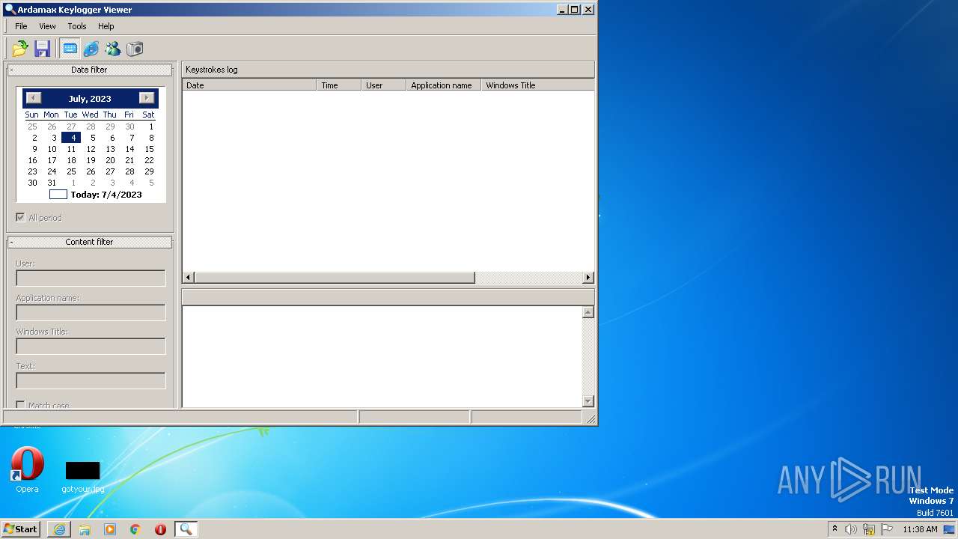Go to previous month in calendar
This screenshot has width=958, height=539.
pyautogui.click(x=34, y=98)
